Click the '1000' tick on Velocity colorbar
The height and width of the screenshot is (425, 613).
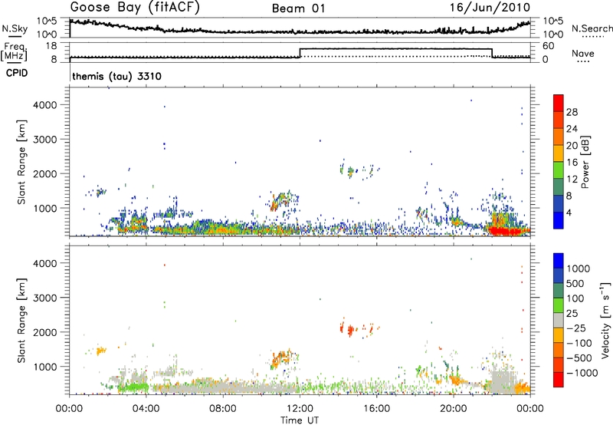[x=579, y=269]
